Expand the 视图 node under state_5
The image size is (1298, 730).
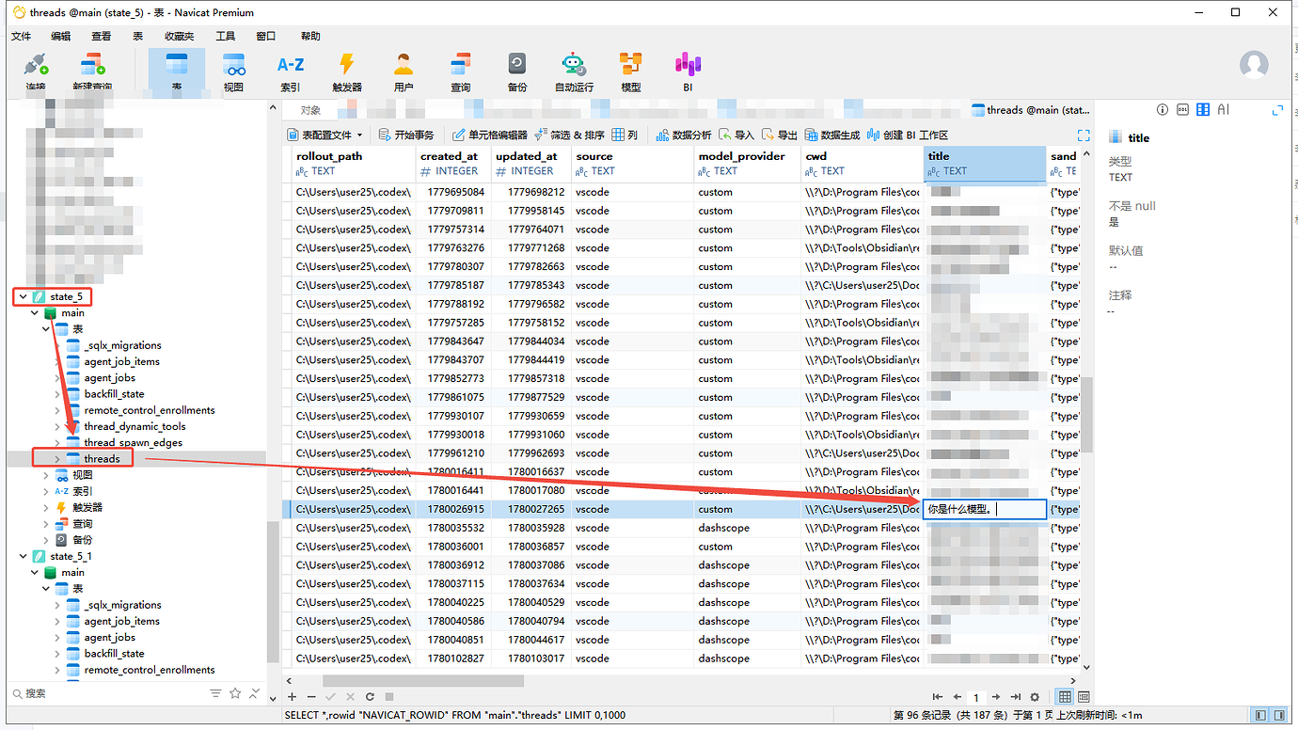(x=46, y=475)
